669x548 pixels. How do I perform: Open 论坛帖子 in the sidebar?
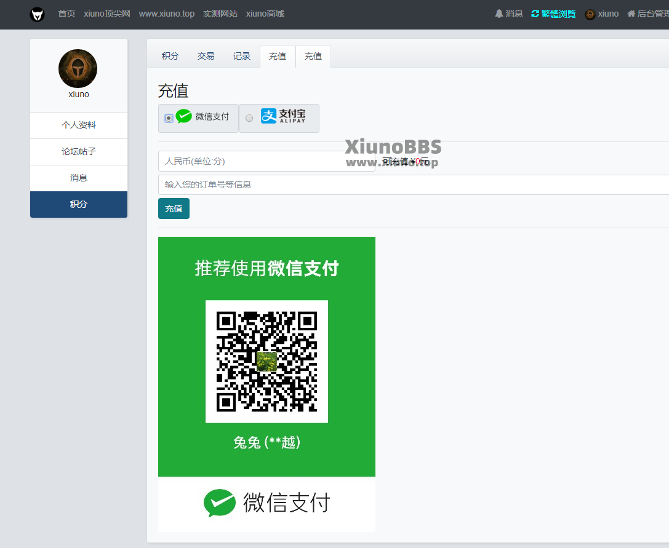click(79, 152)
